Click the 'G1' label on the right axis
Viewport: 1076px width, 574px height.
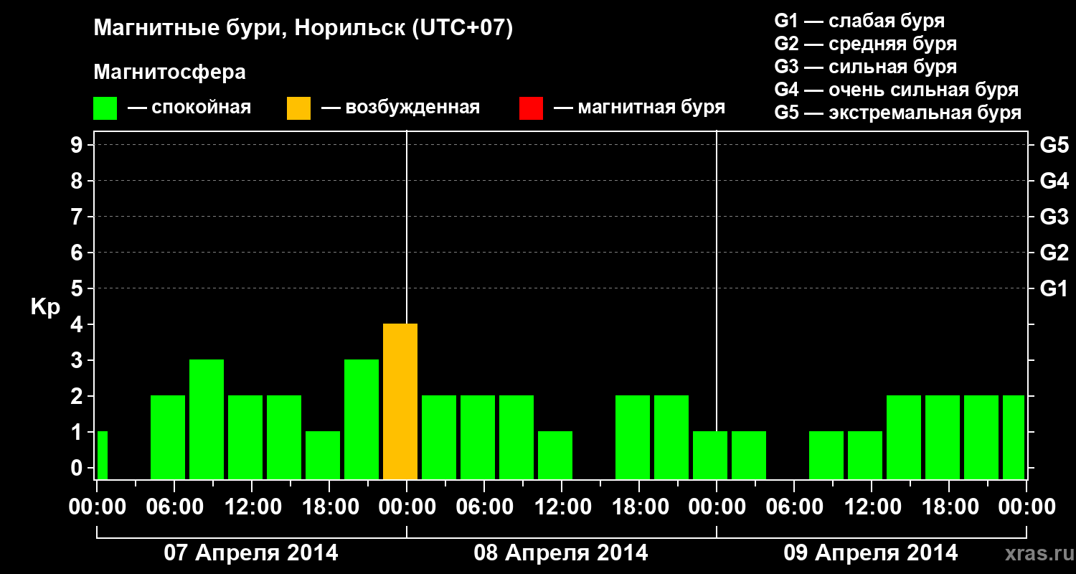[1054, 288]
